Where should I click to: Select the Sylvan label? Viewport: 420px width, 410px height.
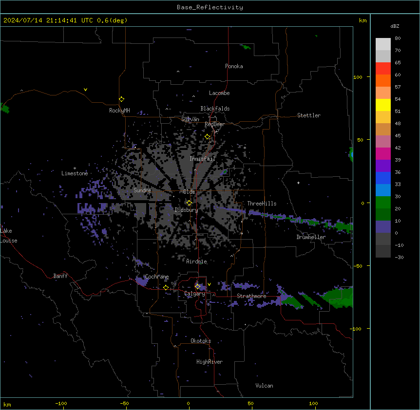click(x=190, y=119)
